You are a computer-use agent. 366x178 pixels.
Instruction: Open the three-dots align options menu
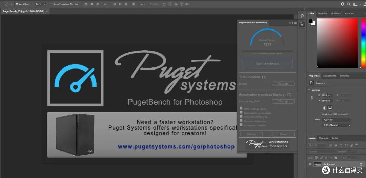tap(143, 4)
